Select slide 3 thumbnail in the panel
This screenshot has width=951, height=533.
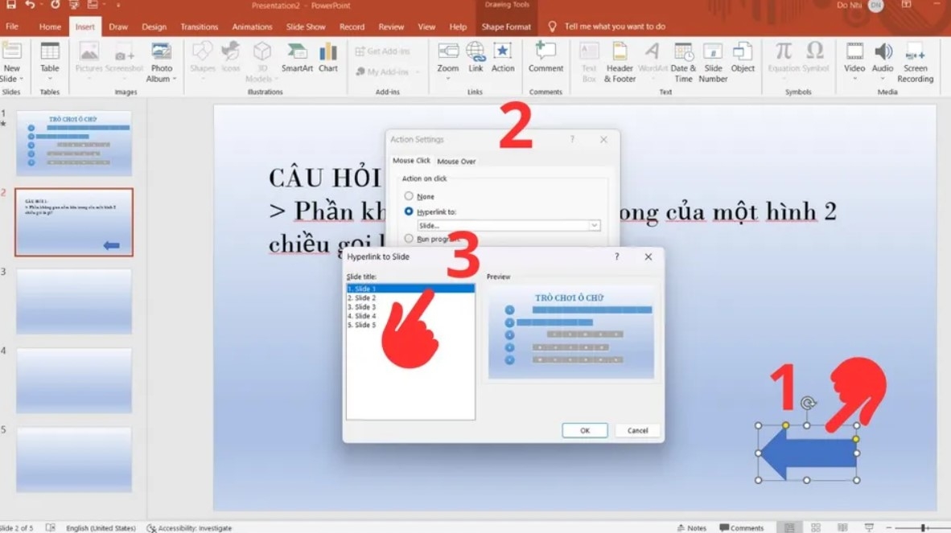[74, 301]
